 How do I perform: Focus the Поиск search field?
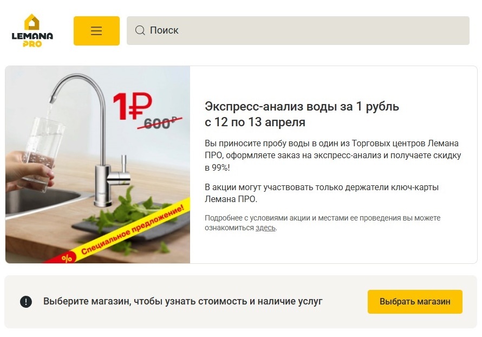point(298,30)
